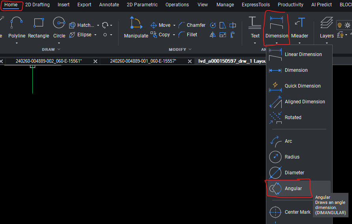Switch to the 2D Drafting ribbon tab
This screenshot has width=352, height=224.
(38, 5)
